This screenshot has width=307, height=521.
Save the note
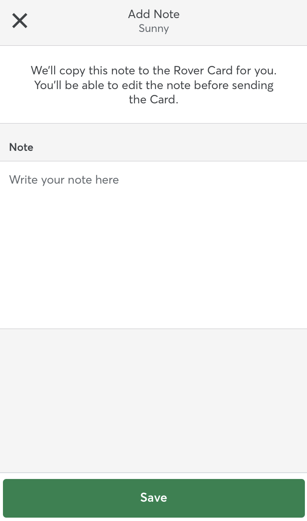153,498
